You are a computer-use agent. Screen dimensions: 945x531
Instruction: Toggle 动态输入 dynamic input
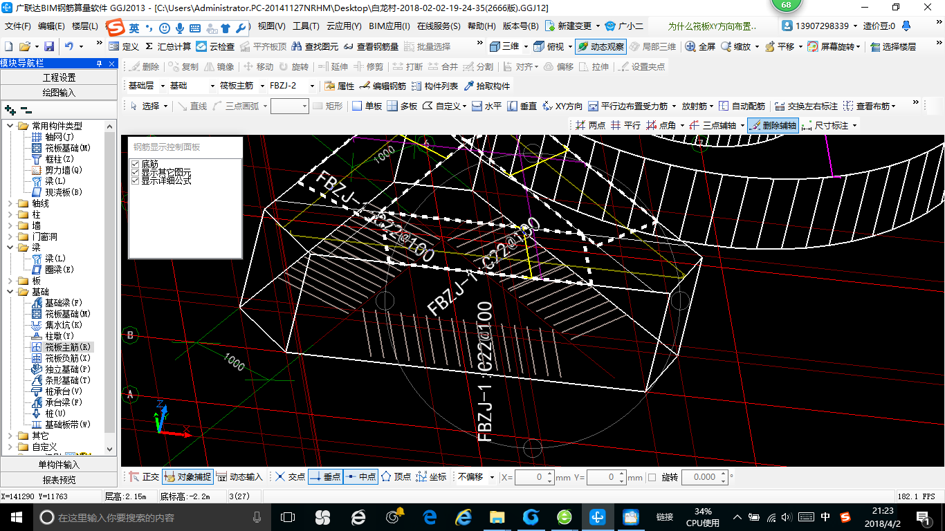(239, 477)
